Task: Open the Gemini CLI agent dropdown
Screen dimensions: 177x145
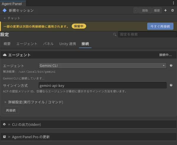Action: click(102, 66)
